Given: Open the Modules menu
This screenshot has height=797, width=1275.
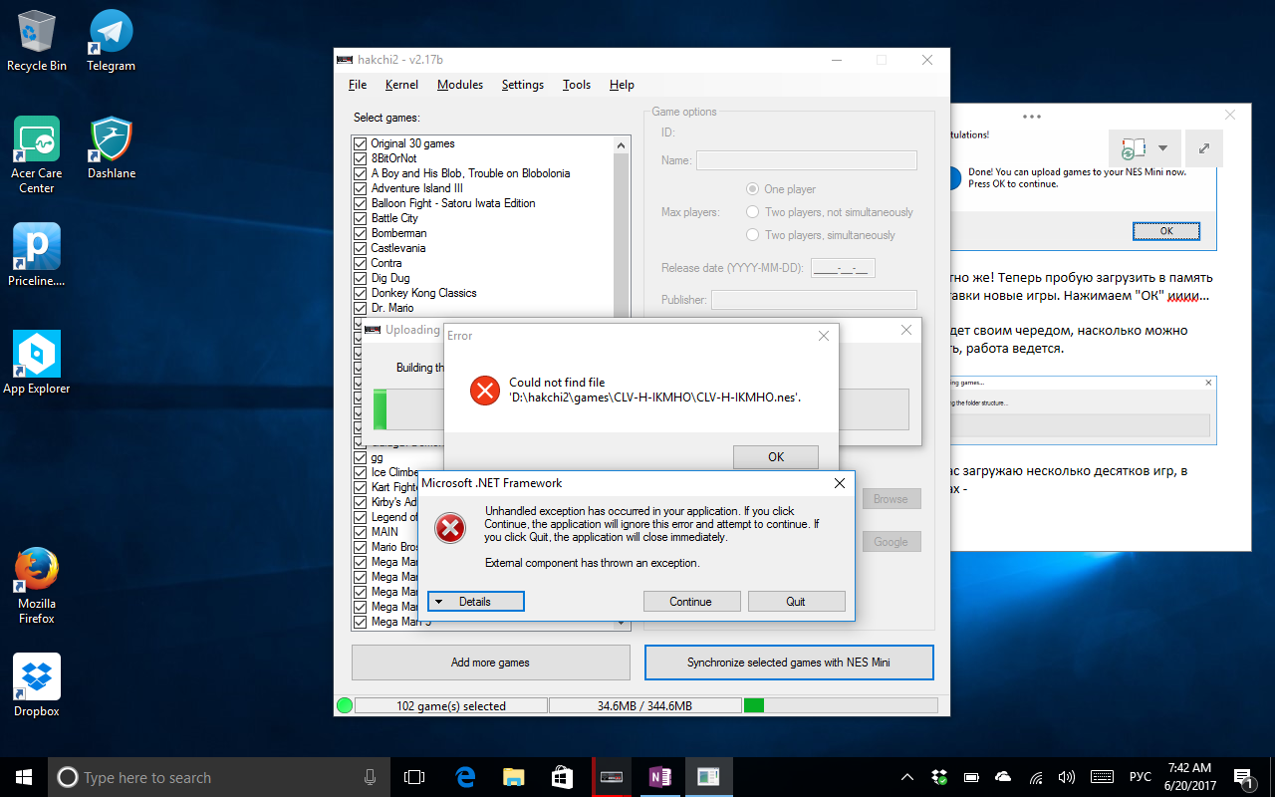Looking at the screenshot, I should [x=460, y=85].
